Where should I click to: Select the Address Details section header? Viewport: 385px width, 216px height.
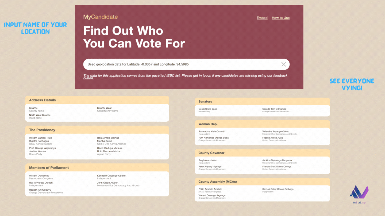[97, 100]
